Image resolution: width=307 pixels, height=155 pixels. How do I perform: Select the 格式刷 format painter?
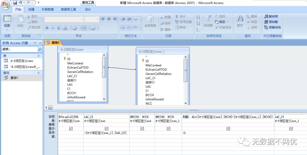coord(34,27)
